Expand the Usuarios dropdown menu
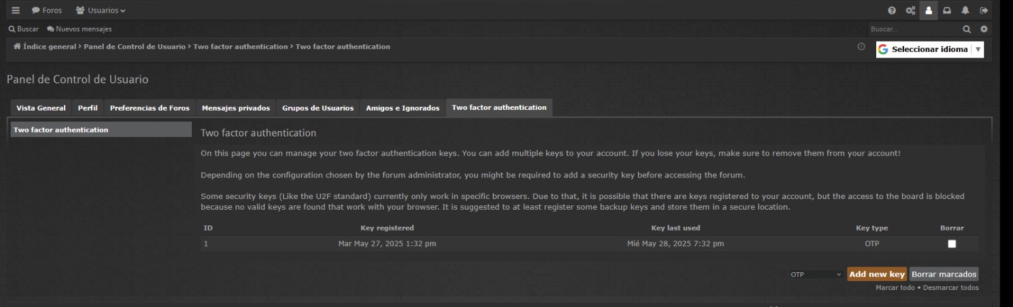This screenshot has width=1013, height=307. point(101,10)
